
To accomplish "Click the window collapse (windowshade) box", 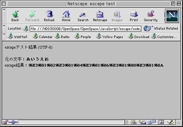I will [179, 4].
